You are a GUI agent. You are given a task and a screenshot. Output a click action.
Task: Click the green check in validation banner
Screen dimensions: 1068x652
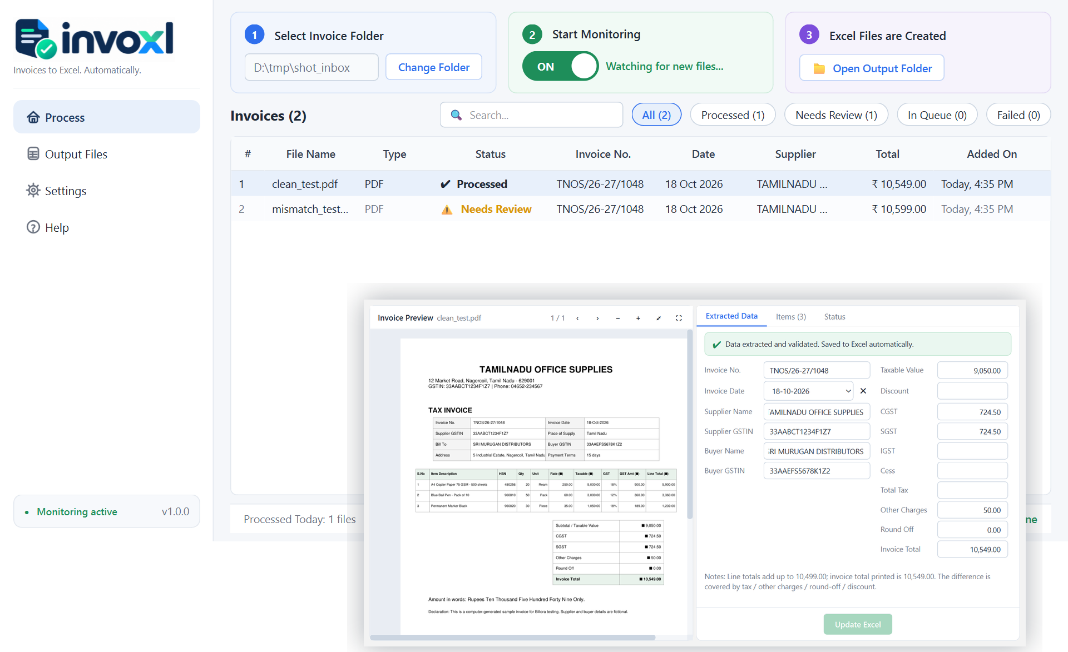tap(717, 344)
